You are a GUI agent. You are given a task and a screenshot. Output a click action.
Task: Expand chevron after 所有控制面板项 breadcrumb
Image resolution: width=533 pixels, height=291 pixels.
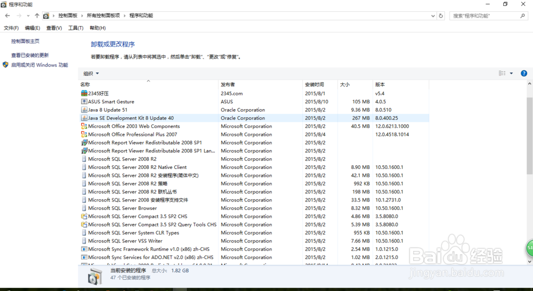click(124, 15)
